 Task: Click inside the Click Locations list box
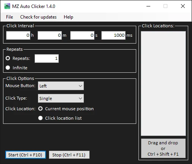[163, 83]
